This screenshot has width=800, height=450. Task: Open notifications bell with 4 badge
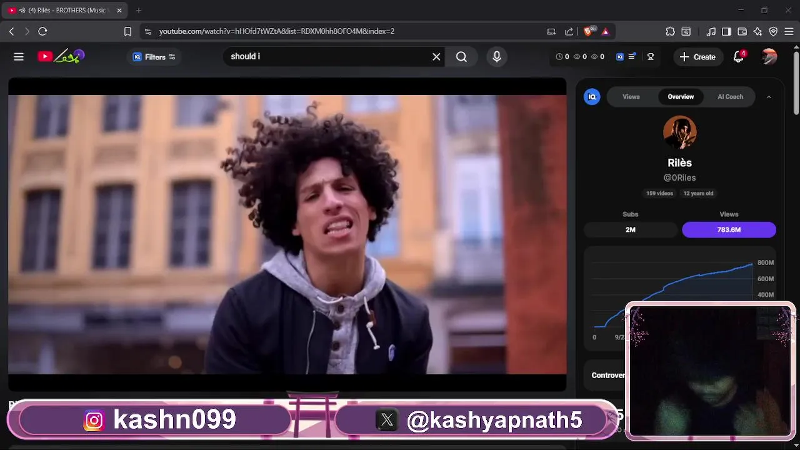pyautogui.click(x=739, y=57)
